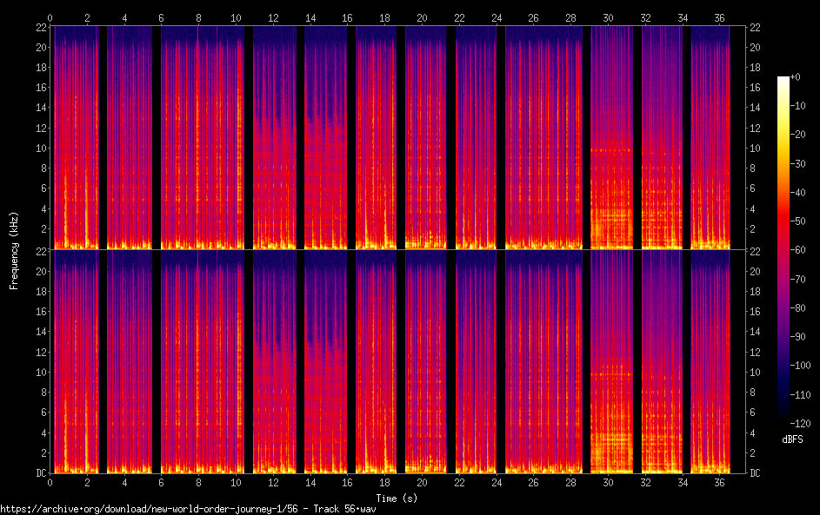The image size is (820, 515).
Task: Select the 36 second marker on top time axis
Action: click(x=719, y=17)
